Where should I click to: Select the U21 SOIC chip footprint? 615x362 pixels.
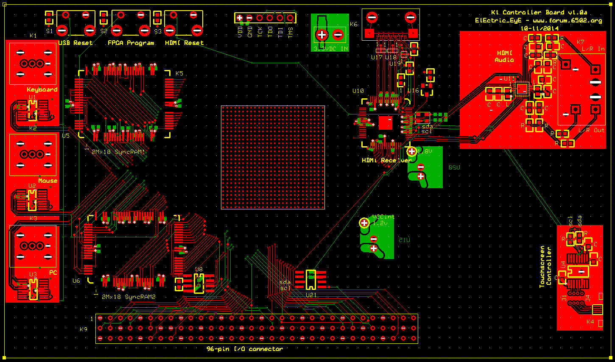[310, 280]
